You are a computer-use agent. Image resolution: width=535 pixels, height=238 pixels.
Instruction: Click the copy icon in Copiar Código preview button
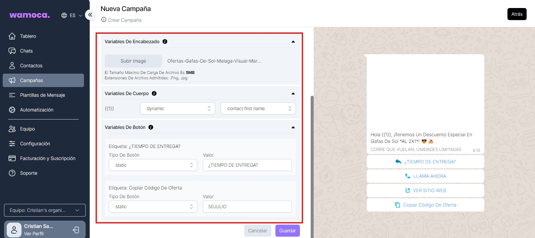(398, 205)
